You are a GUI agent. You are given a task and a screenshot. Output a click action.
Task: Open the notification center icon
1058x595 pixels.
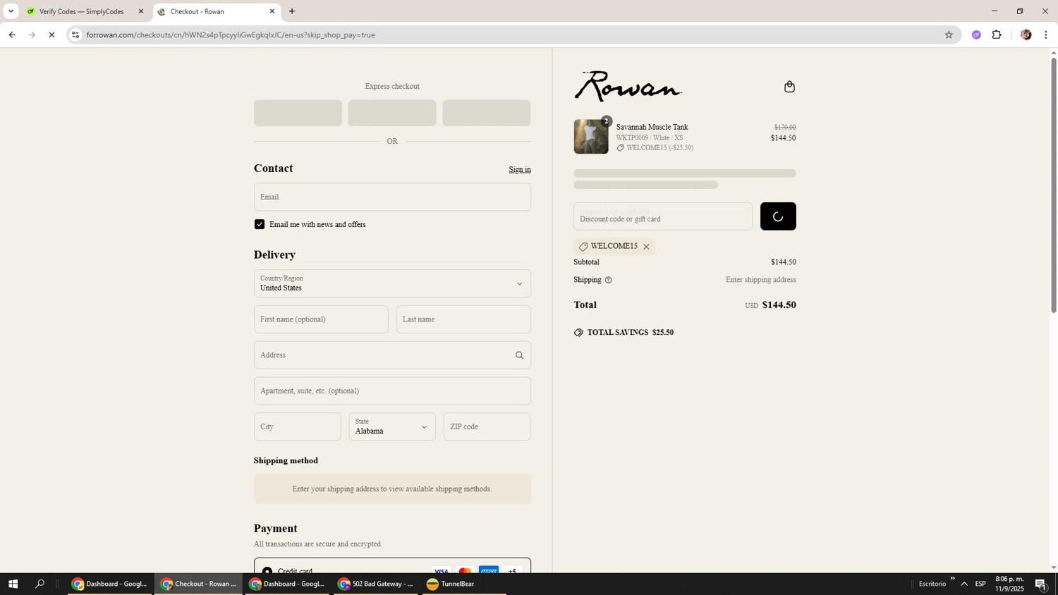tap(1041, 584)
